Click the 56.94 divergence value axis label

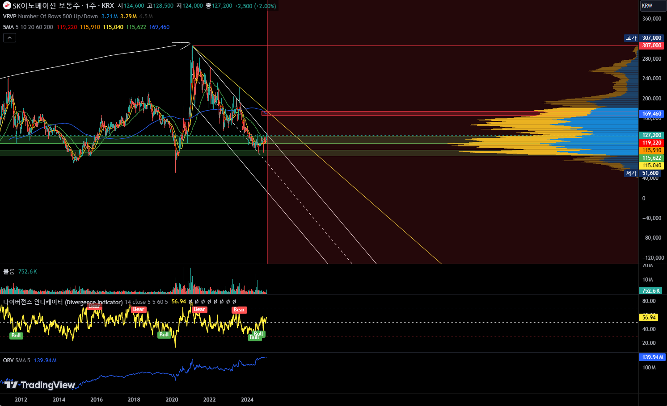tap(649, 318)
